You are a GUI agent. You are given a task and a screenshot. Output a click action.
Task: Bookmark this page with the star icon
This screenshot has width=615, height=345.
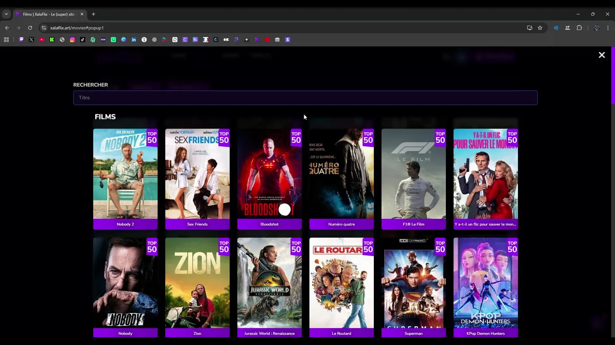pos(540,28)
